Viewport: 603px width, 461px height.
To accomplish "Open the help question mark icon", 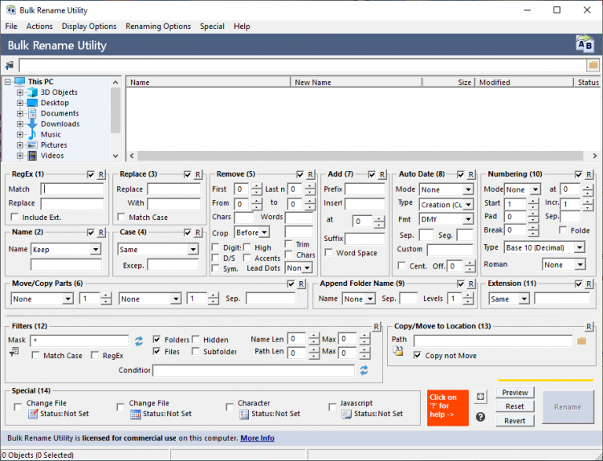I will 481,417.
